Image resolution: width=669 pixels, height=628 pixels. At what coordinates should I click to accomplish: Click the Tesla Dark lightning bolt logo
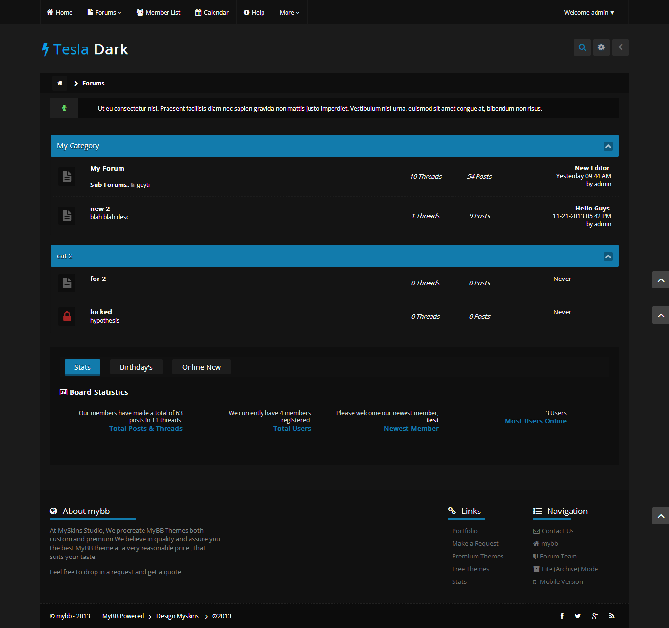click(46, 49)
